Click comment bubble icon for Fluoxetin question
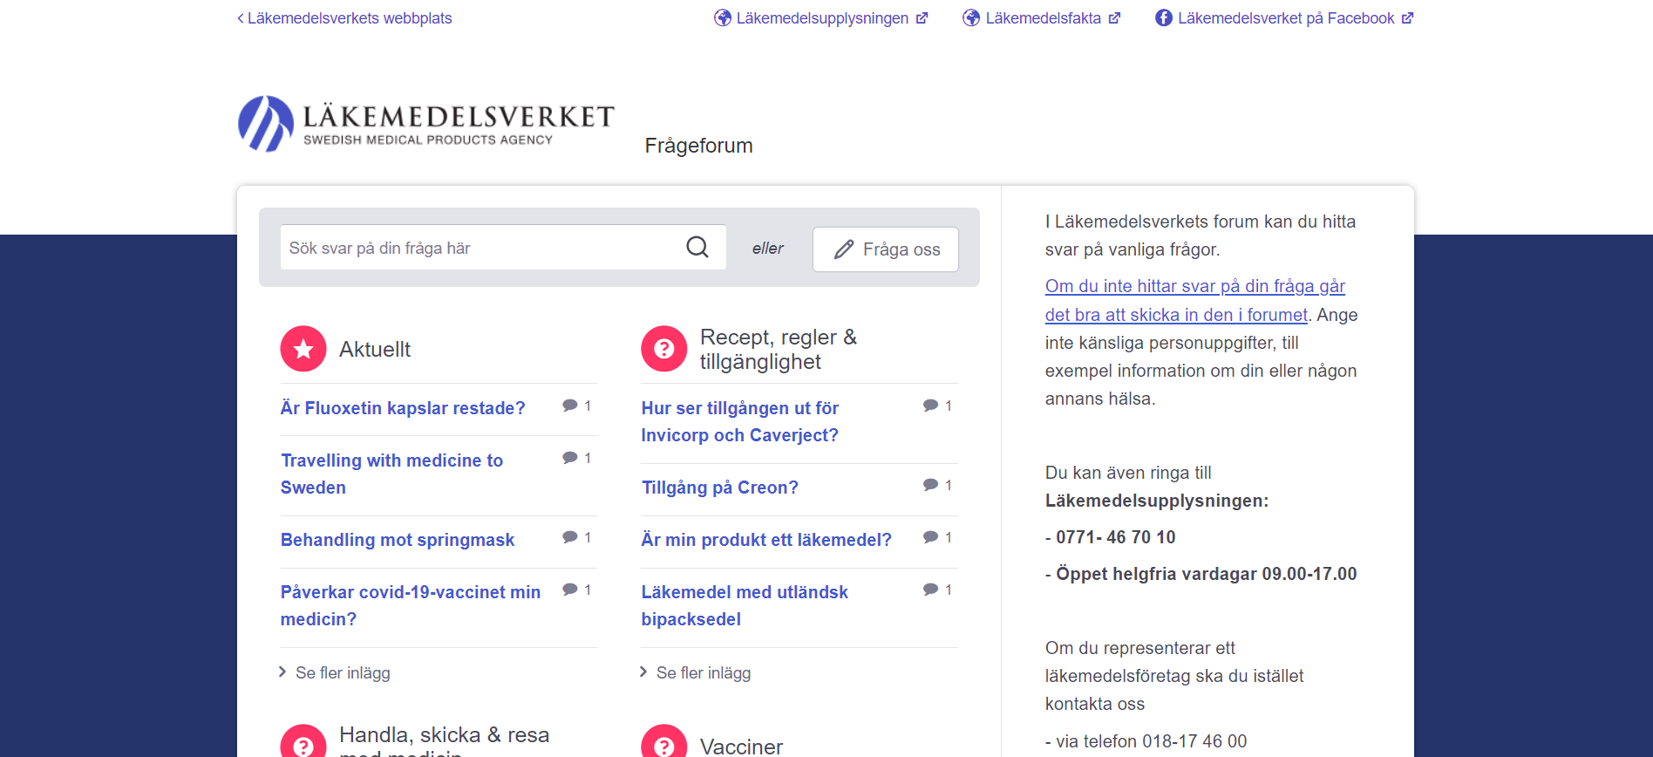 (x=570, y=406)
